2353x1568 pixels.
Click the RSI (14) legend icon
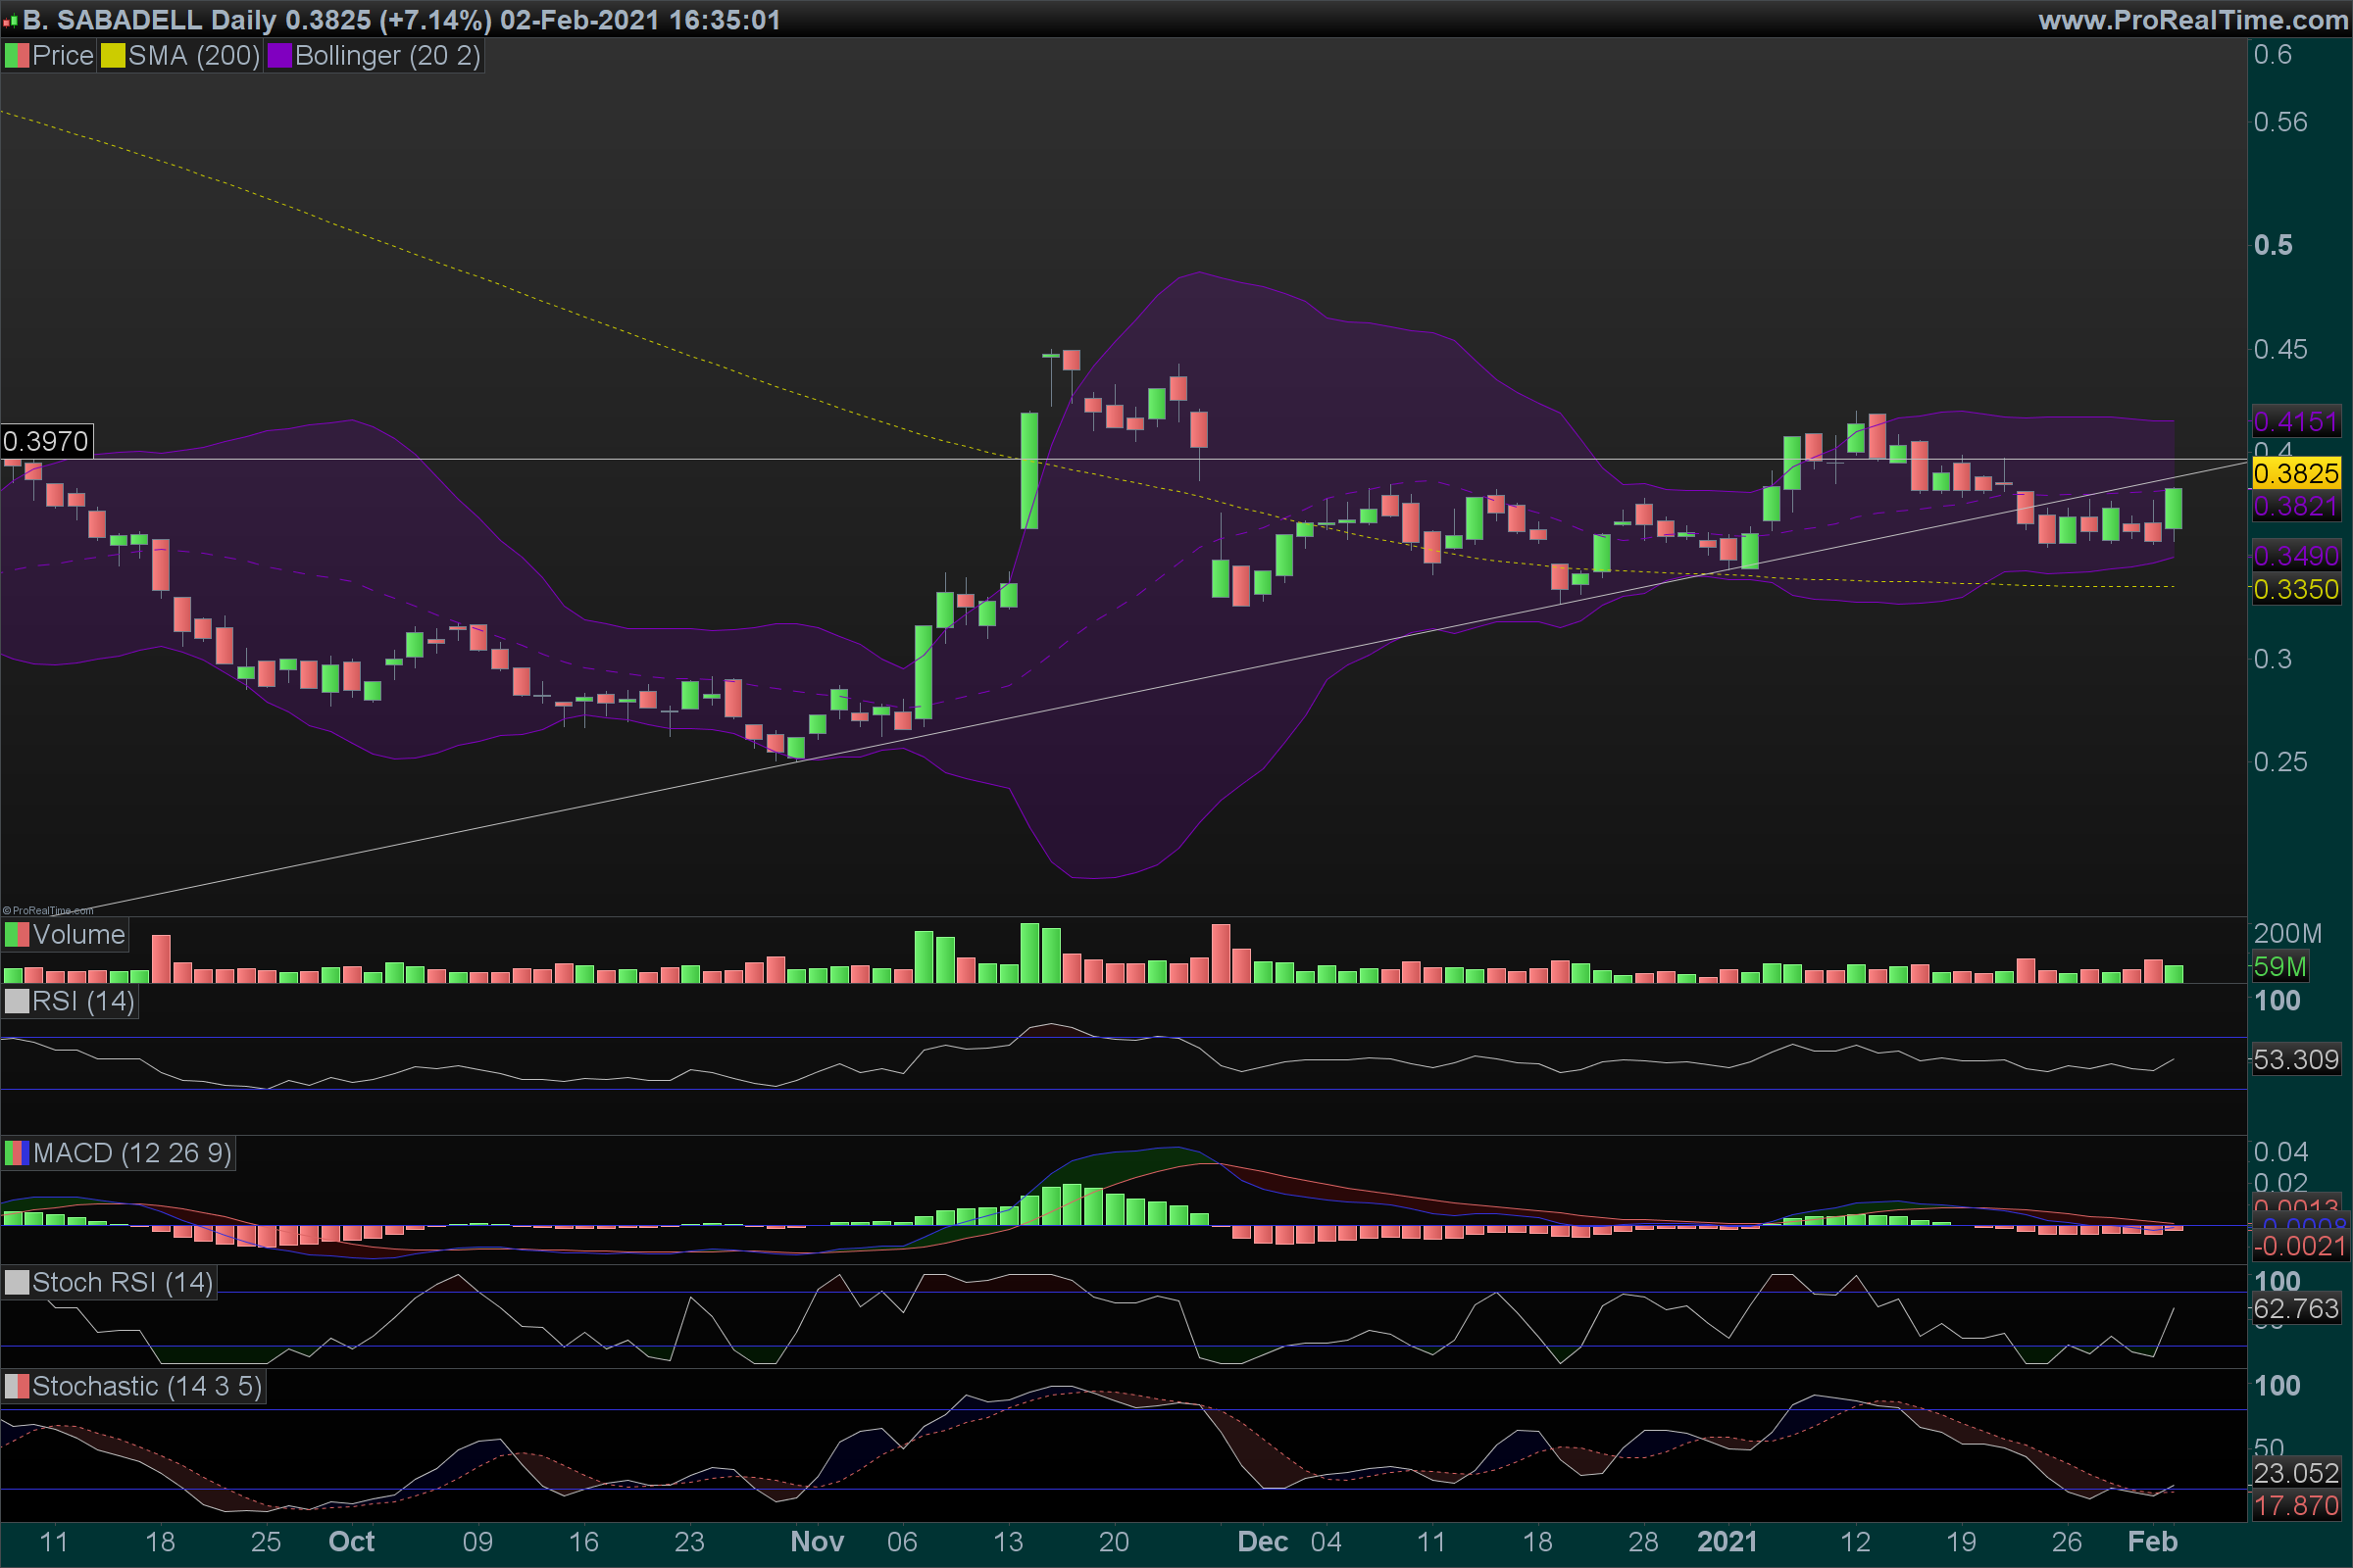[x=17, y=1001]
